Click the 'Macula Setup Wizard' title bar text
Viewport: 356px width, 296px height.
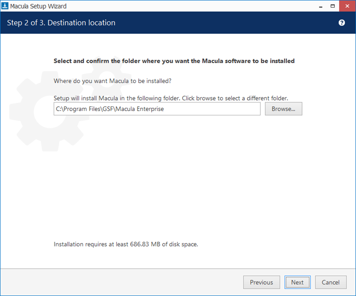pos(38,6)
